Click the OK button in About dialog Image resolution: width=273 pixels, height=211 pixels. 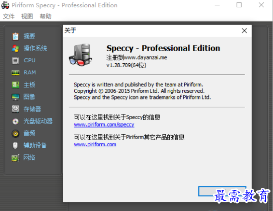tap(222, 191)
